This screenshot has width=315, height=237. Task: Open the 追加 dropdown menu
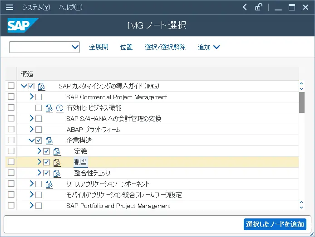tap(208, 47)
